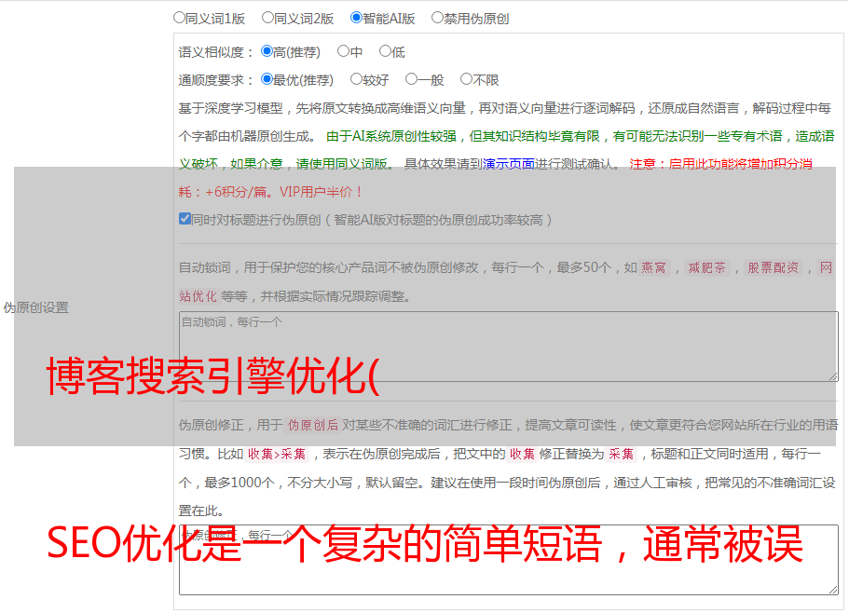849x613 pixels.
Task: Open the 演示页面 link
Action: (x=508, y=164)
